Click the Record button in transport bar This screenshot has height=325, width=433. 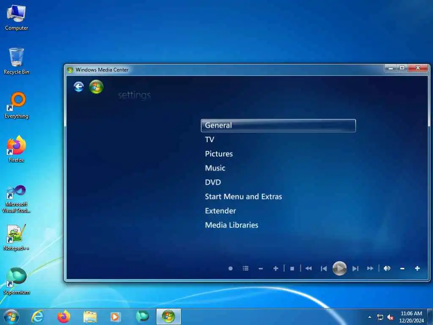tap(230, 268)
